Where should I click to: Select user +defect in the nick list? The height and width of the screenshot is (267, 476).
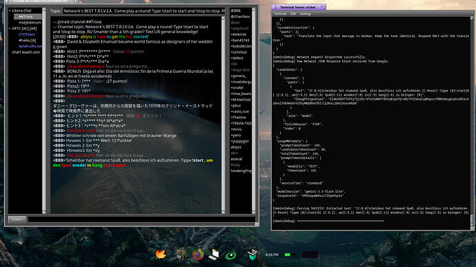pyautogui.click(x=237, y=58)
